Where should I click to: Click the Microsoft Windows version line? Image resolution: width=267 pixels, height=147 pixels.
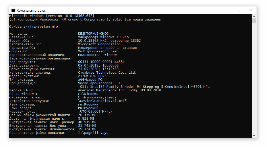52,16
